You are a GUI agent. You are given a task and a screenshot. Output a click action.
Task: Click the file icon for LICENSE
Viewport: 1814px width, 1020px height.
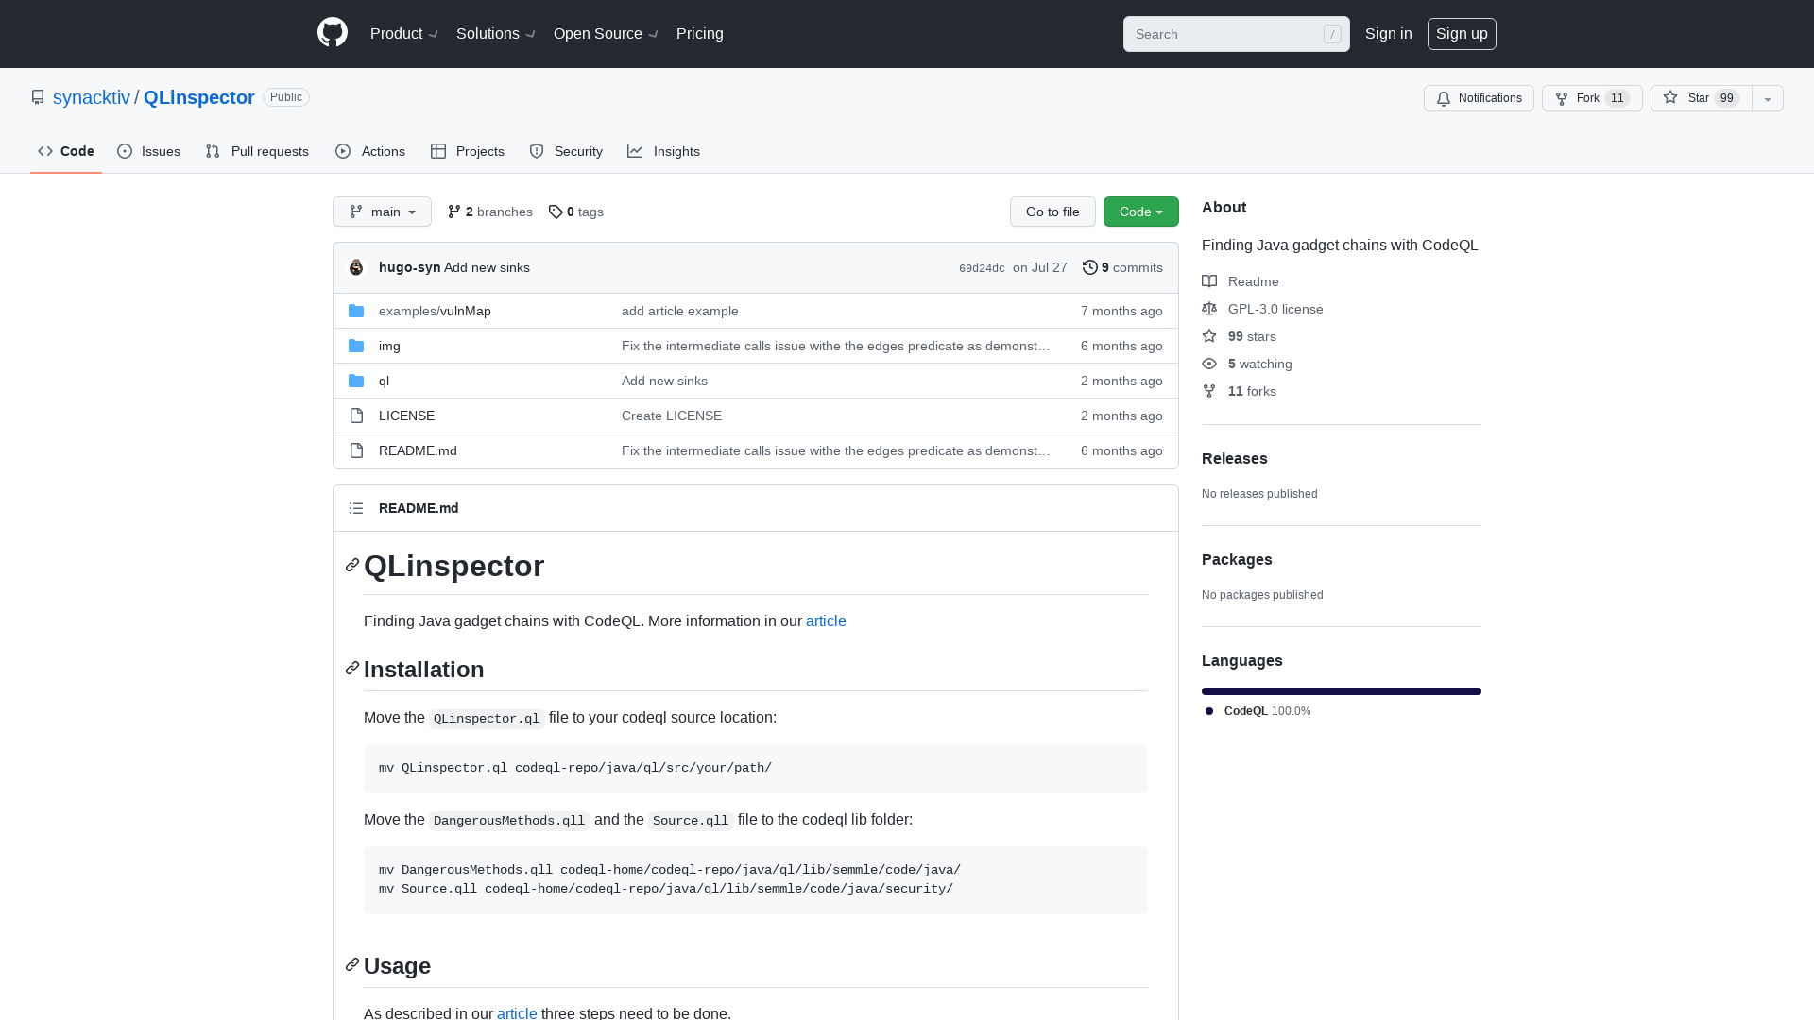click(356, 416)
